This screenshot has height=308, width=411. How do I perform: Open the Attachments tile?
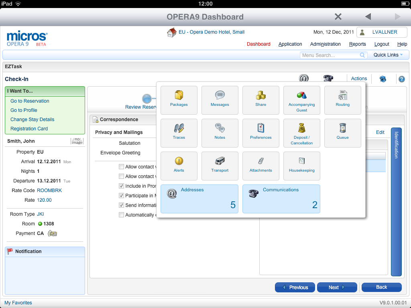click(260, 166)
